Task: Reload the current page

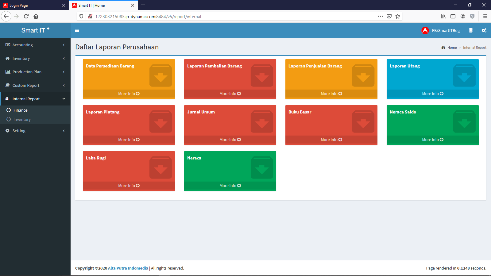Action: click(26, 17)
